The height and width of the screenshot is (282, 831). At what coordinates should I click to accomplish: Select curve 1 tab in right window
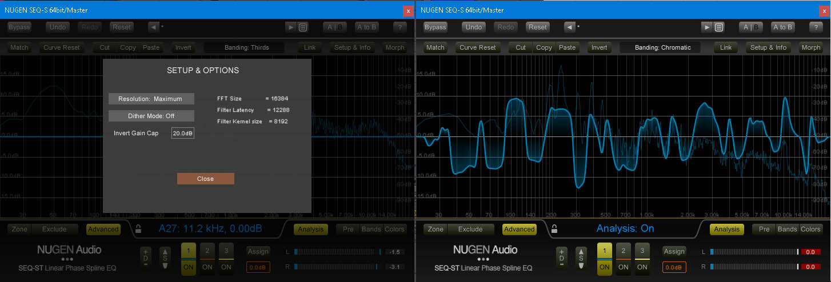pyautogui.click(x=604, y=251)
